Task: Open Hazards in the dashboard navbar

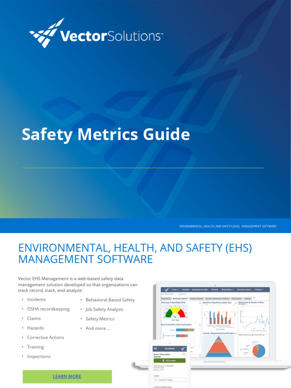Action: point(214,289)
